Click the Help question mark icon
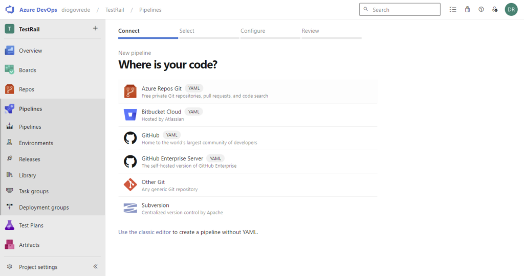This screenshot has height=276, width=524. pyautogui.click(x=481, y=10)
